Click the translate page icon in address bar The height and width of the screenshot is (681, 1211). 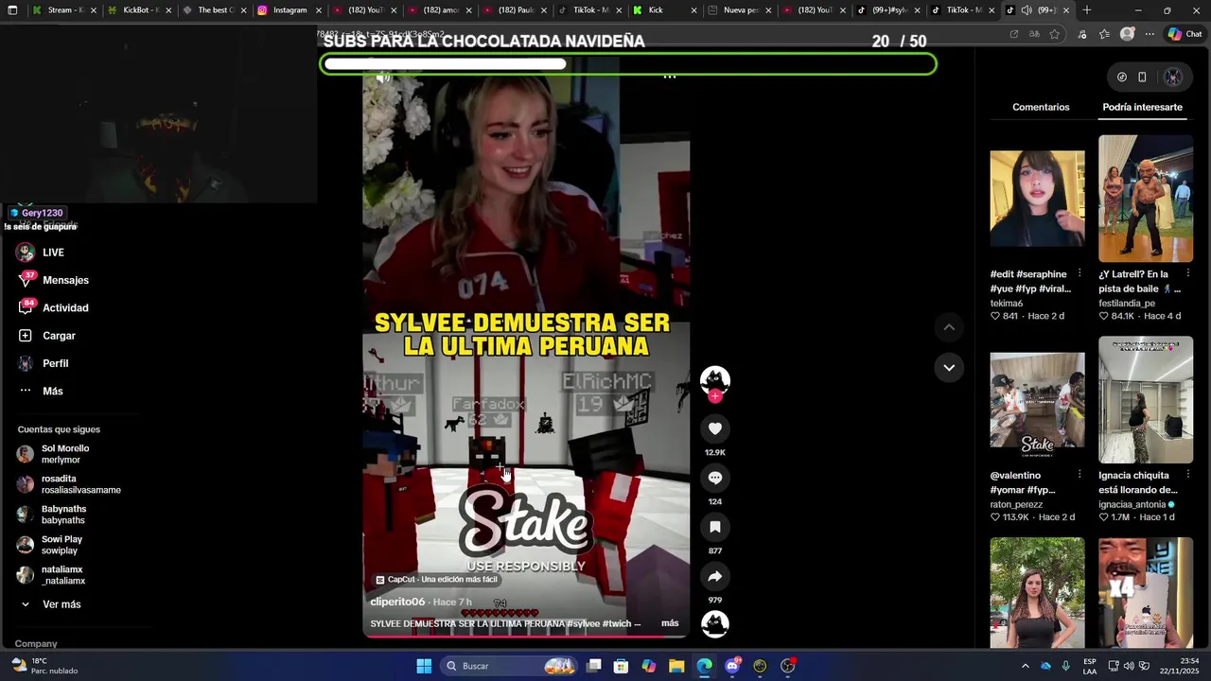tap(1034, 34)
